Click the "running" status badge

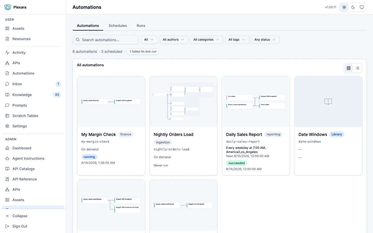point(89,157)
